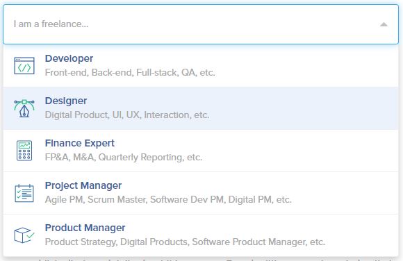Choose Designer from the list
403x261 pixels.
(x=201, y=108)
